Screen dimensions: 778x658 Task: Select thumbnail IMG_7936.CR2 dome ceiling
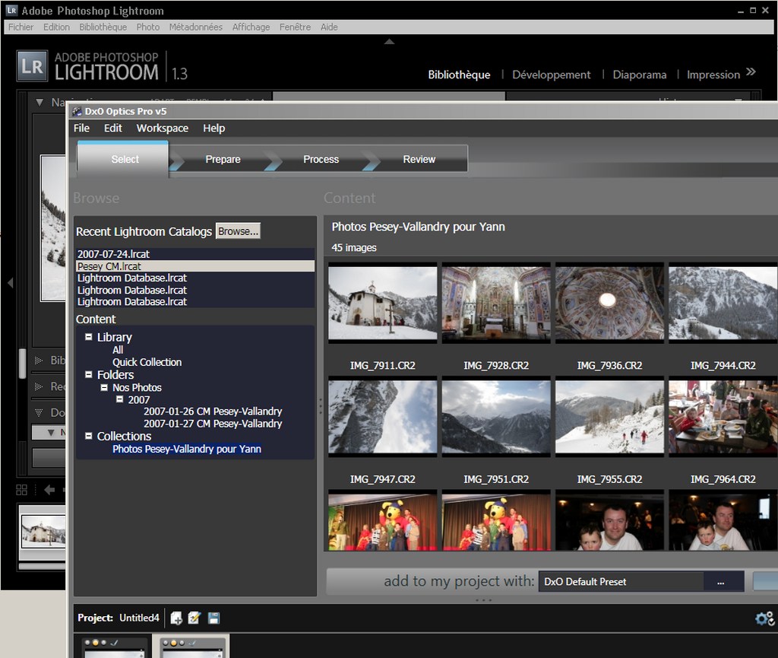click(x=609, y=303)
